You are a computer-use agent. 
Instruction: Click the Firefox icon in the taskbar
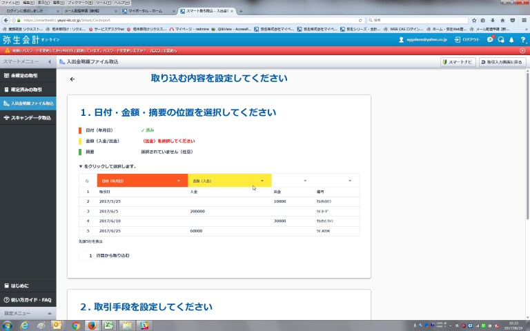(x=91, y=325)
